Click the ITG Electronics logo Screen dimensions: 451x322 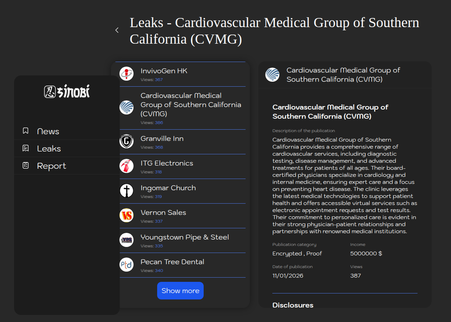[126, 166]
